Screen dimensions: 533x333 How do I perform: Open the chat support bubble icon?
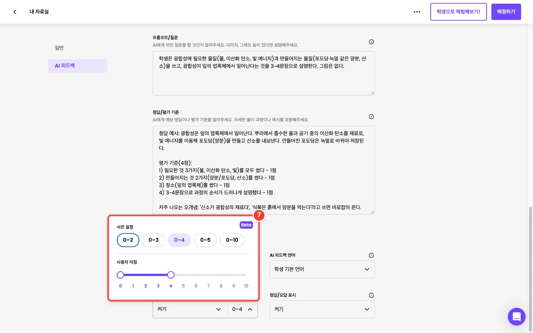click(x=516, y=317)
